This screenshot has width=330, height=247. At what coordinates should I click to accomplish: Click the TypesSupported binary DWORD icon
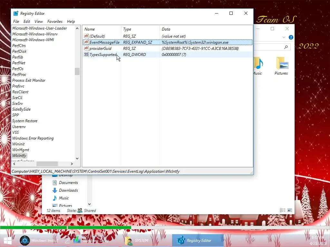[86, 54]
